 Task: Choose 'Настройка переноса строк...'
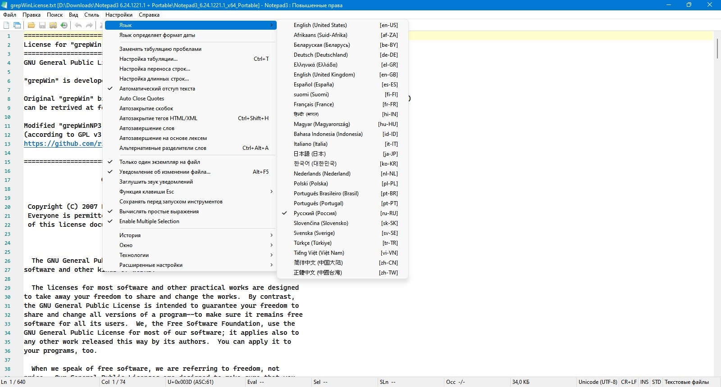[x=190, y=69]
